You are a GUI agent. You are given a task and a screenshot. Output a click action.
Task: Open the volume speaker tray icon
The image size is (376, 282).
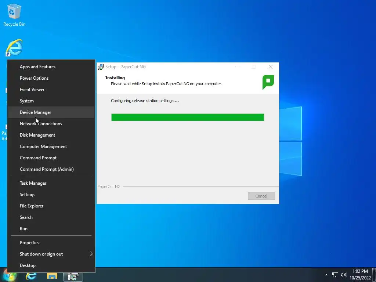tap(344, 275)
